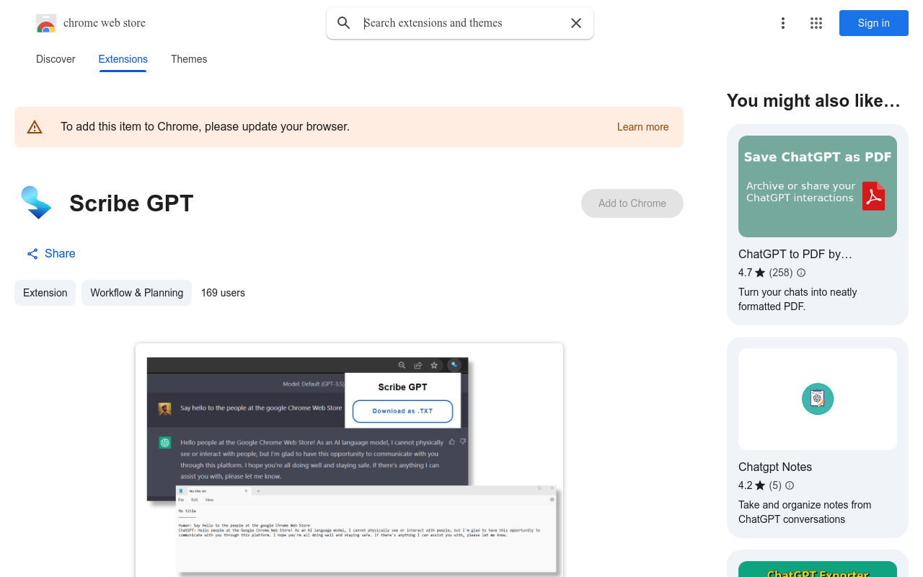
Task: Open the Themes tab
Action: pos(189,59)
